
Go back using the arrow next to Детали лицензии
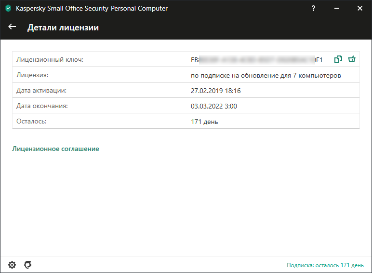(x=12, y=27)
